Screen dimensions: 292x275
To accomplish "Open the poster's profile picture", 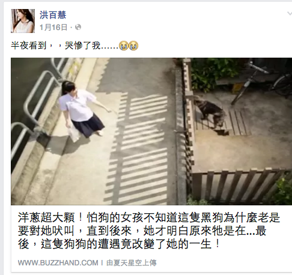I will click(x=23, y=21).
